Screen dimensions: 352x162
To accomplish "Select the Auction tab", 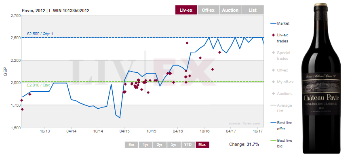I will (x=230, y=10).
